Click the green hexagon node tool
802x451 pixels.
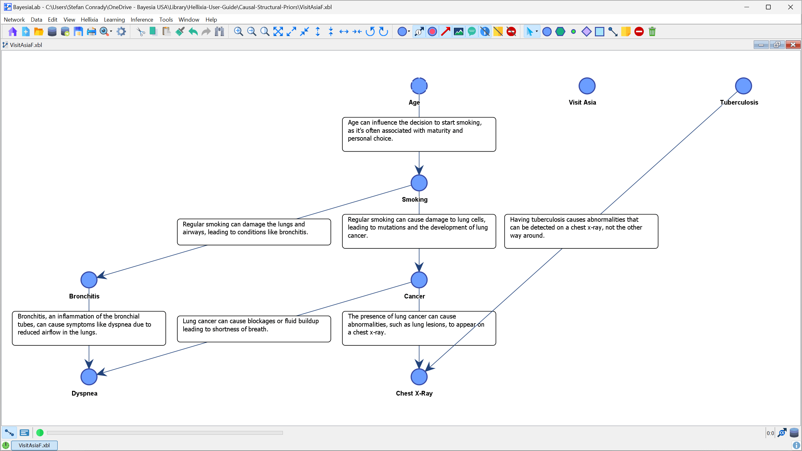click(x=560, y=32)
